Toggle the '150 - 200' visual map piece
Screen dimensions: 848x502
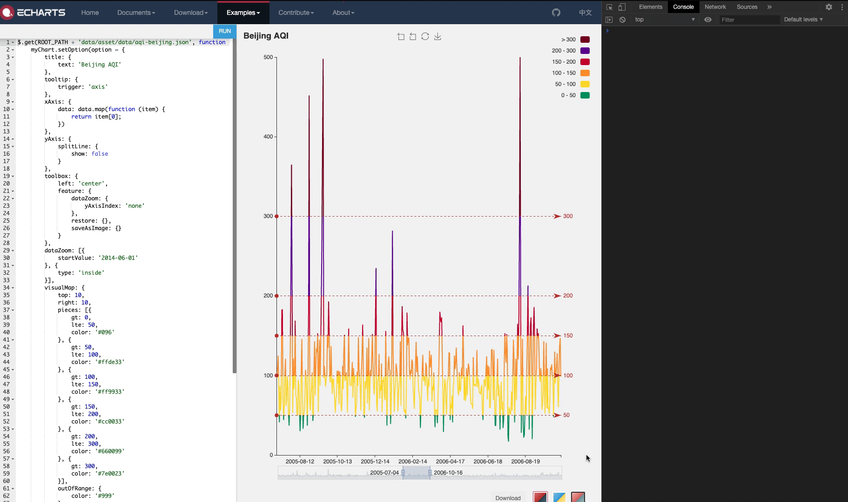(571, 62)
